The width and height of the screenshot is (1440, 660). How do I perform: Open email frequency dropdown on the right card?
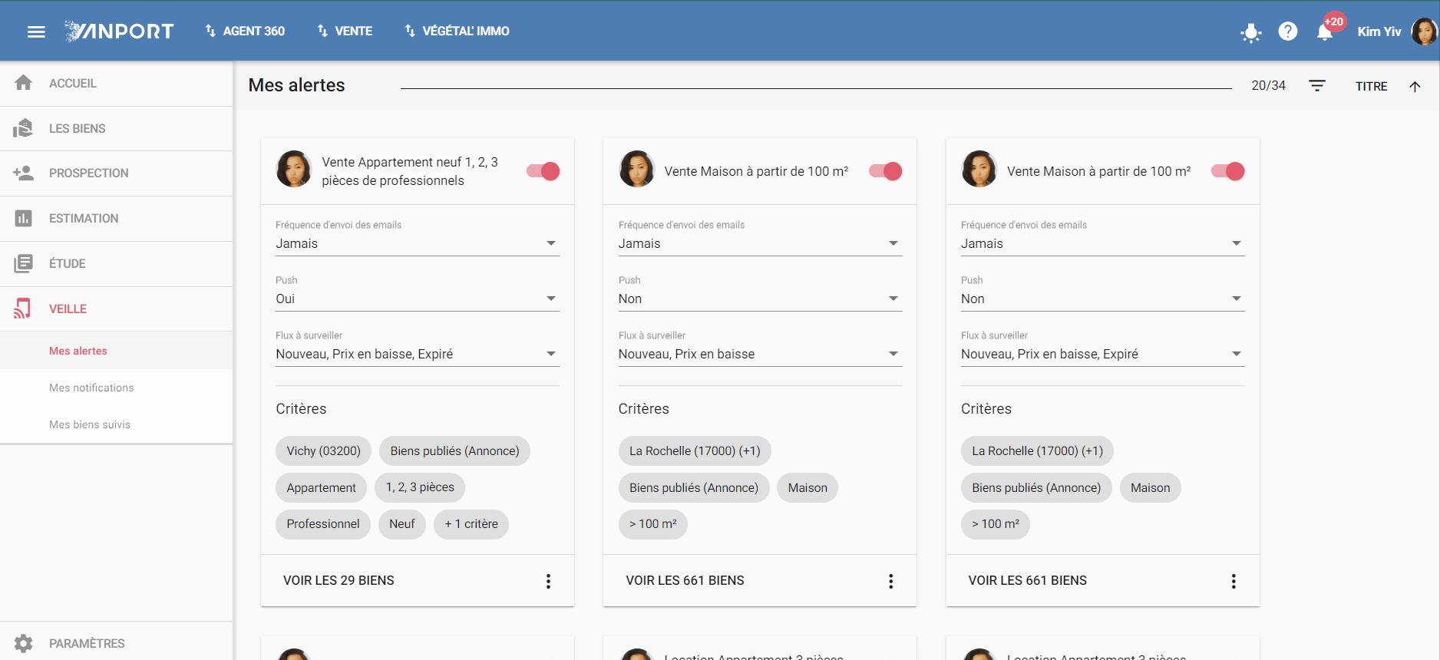1102,243
